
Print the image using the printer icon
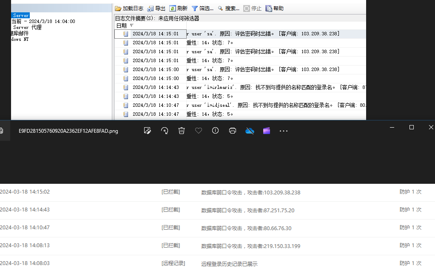pyautogui.click(x=233, y=131)
